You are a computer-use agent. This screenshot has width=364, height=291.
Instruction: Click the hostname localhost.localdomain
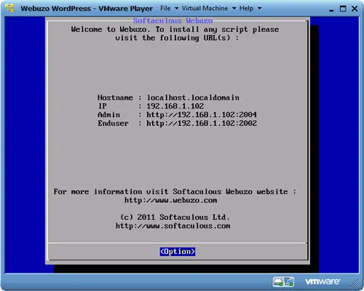(x=193, y=97)
